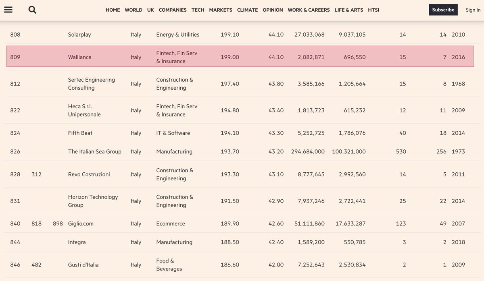
Task: Select the Giglio.com company name
Action: click(81, 223)
